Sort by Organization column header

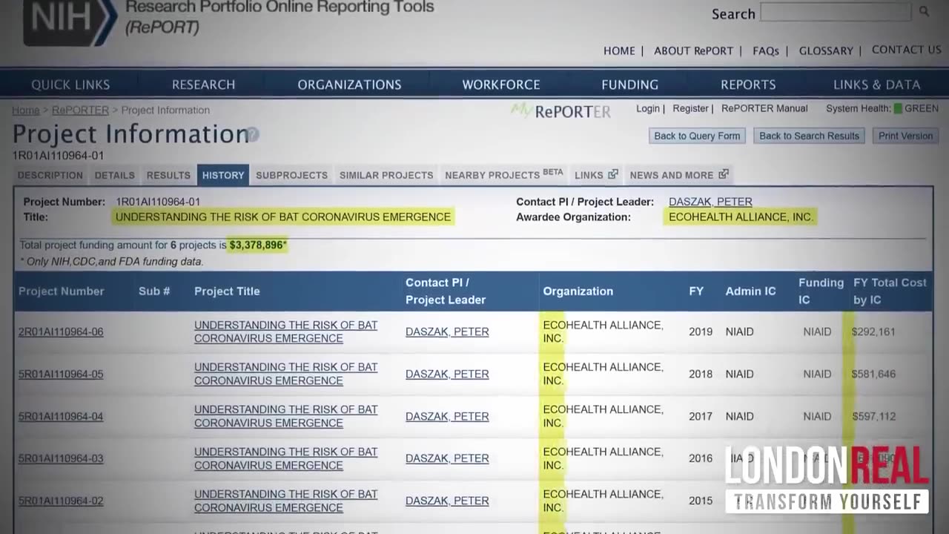tap(578, 291)
